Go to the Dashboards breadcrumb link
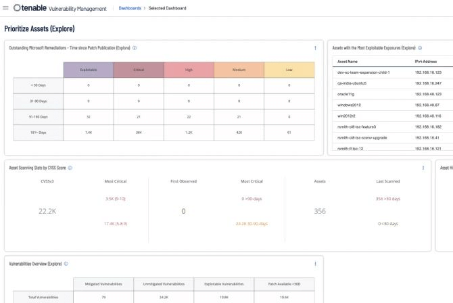The width and height of the screenshot is (453, 303). coord(130,8)
